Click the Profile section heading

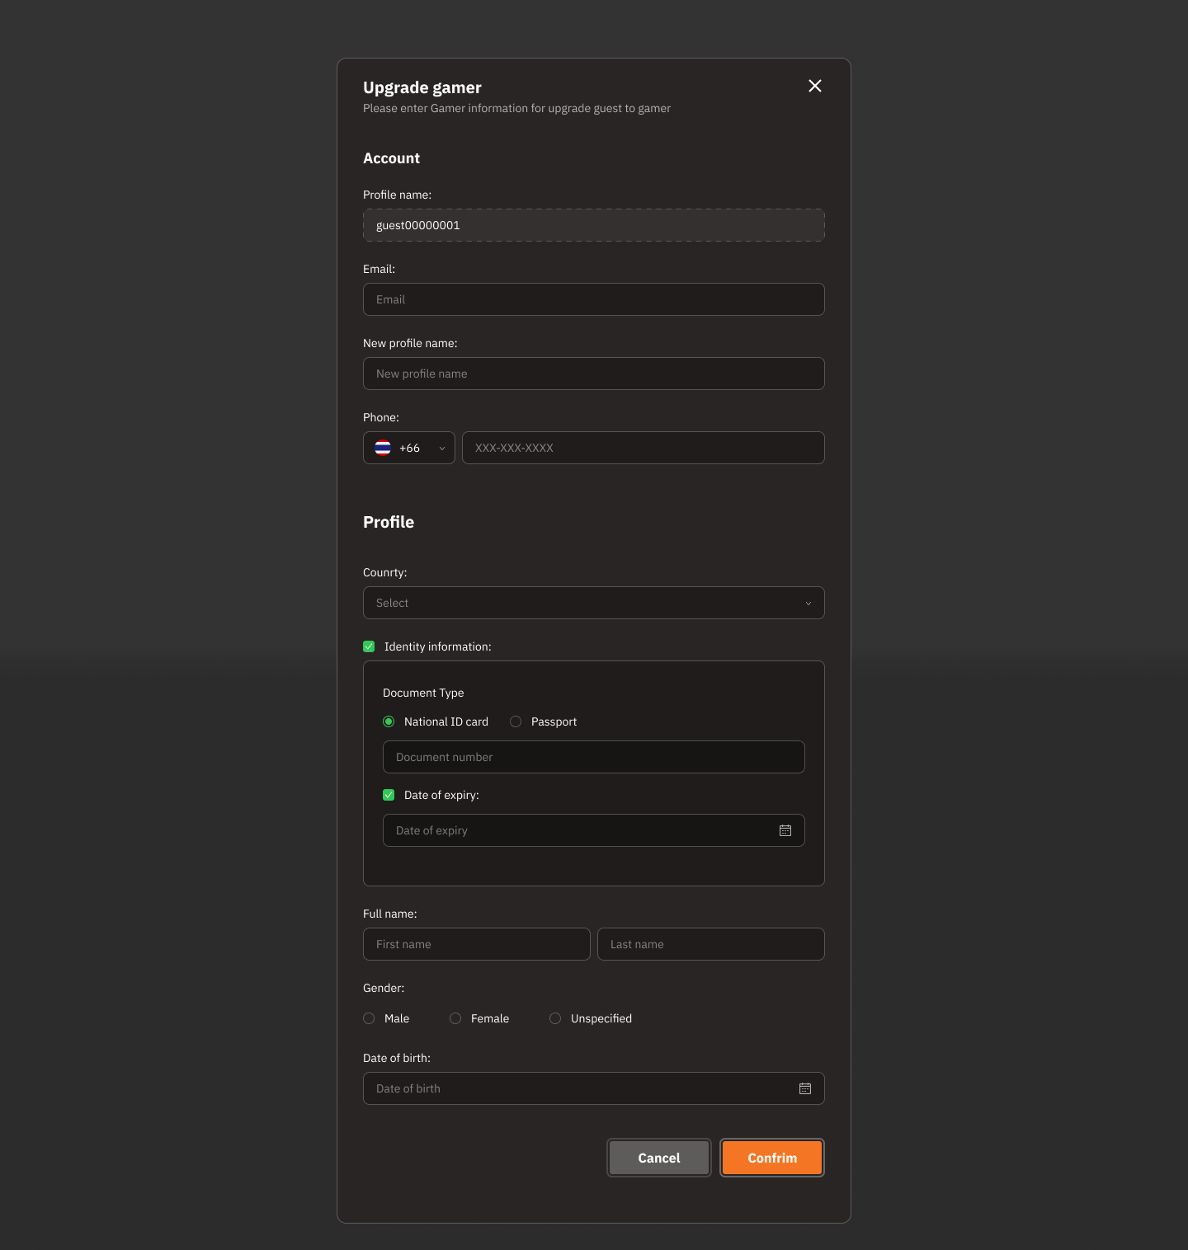(x=389, y=522)
